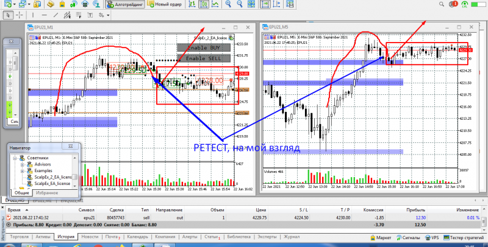The height and width of the screenshot is (247, 488).
Task: Open the chart profiles toolbar icon
Action: point(22,4)
